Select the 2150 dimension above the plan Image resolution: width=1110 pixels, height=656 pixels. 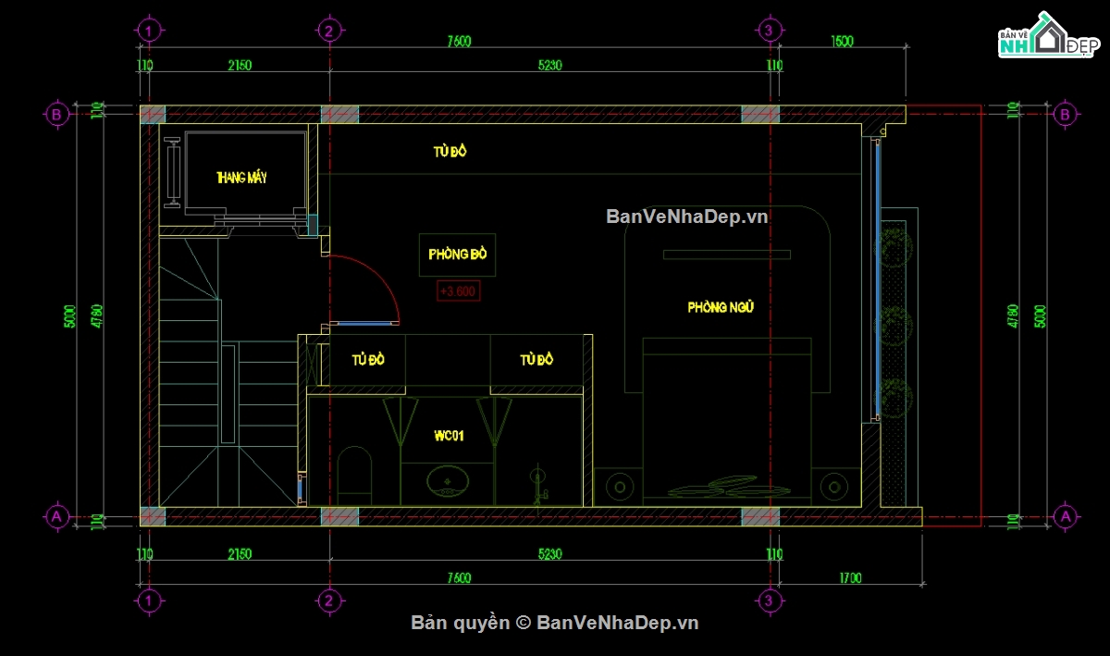coord(240,66)
